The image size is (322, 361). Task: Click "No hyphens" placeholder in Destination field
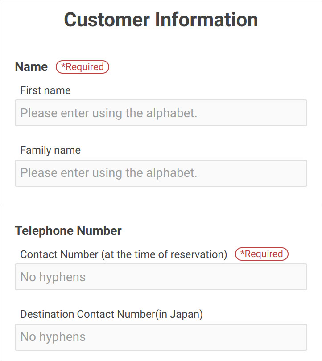[53, 337]
